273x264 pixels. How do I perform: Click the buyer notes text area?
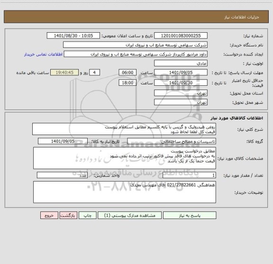coord(125,192)
